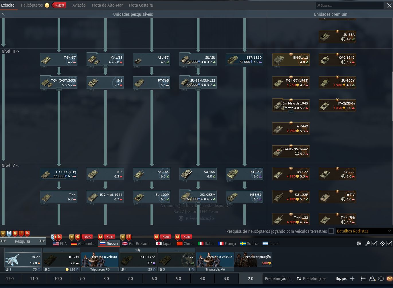The width and height of the screenshot is (393, 288).
Task: Click the wrench auto-repair icon
Action: point(367,243)
